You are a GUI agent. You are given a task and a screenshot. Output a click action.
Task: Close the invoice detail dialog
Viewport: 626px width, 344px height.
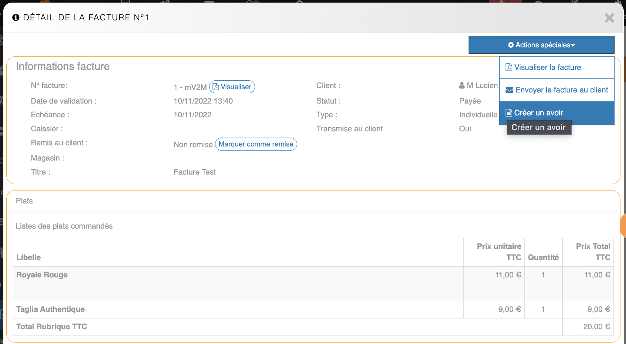[x=609, y=18]
